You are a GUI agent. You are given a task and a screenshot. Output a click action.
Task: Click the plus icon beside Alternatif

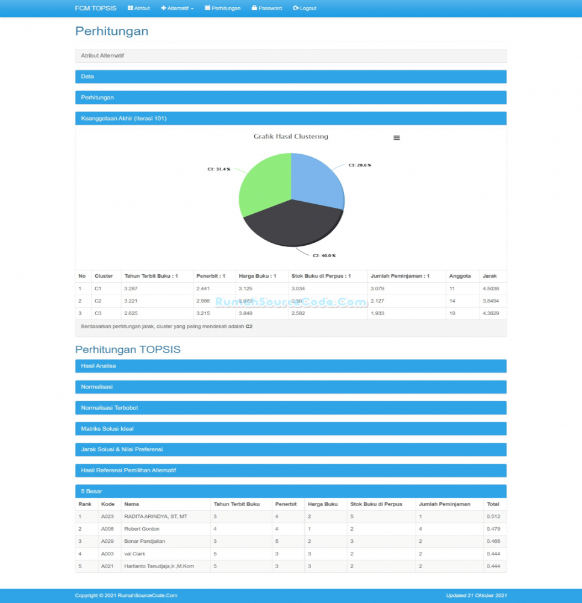(163, 8)
